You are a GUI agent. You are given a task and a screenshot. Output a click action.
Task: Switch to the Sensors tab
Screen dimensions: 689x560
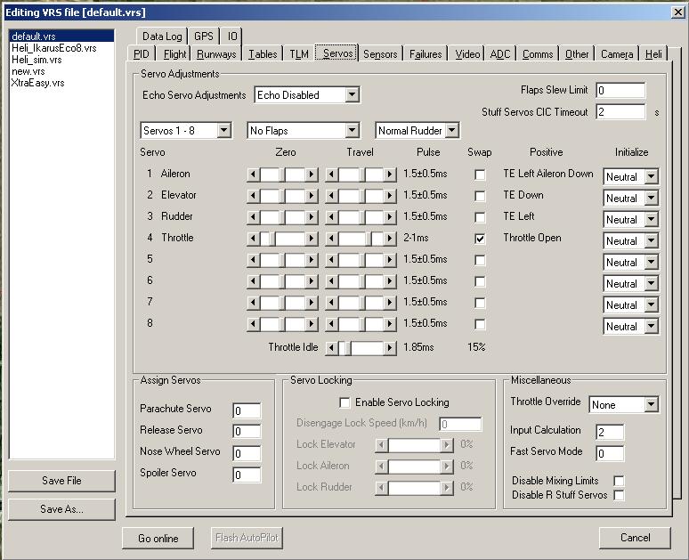pos(380,54)
